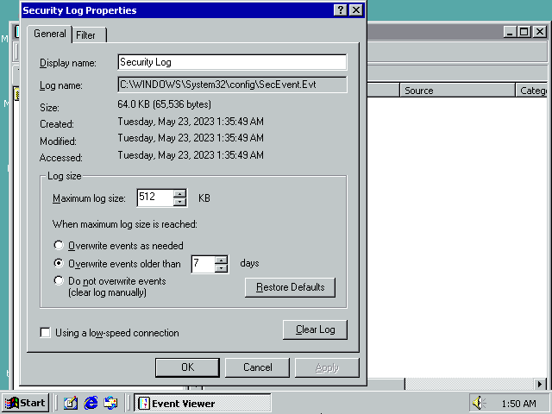Select the Event Viewer taskbar button
The image size is (552, 414).
coord(203,403)
